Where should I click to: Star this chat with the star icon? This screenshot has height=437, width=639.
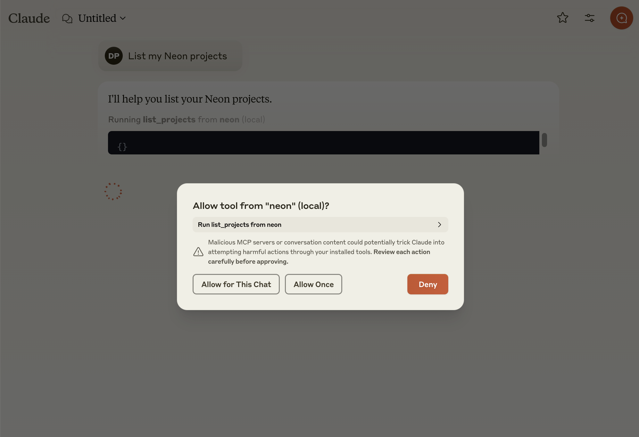point(562,18)
